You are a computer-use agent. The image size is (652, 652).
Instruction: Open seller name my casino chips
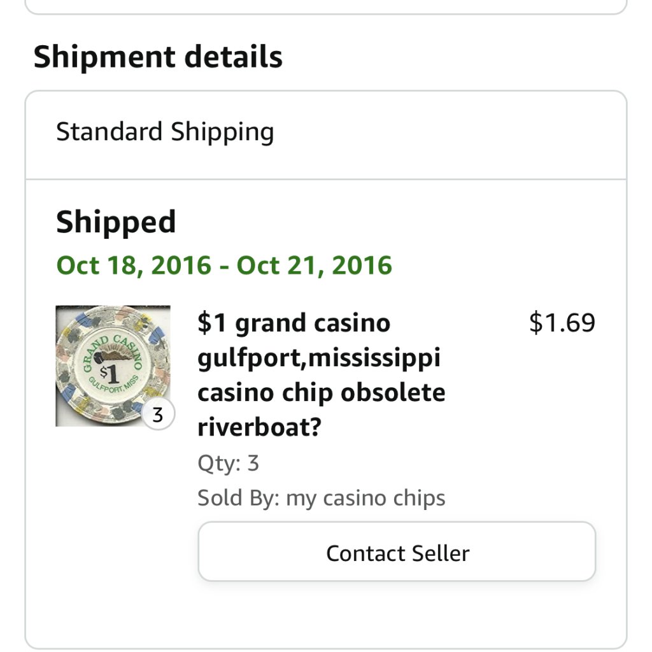(365, 497)
